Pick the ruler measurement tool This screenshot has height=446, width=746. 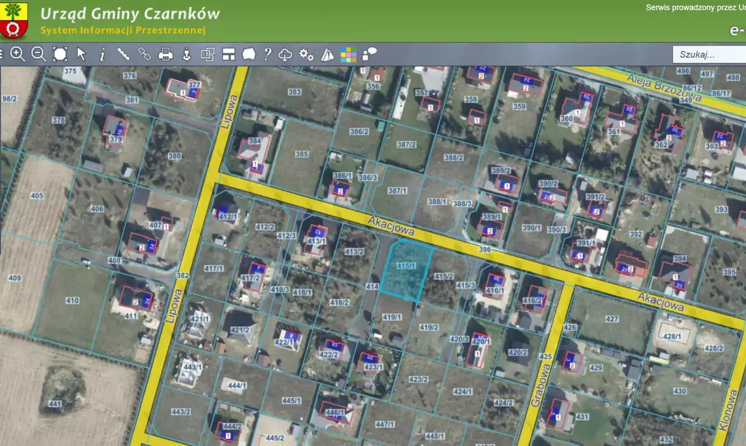click(x=123, y=54)
